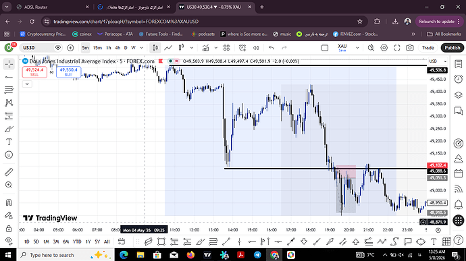Viewport: 466px width, 261px height.
Task: Open the economic calendar panel
Action: pos(459,173)
